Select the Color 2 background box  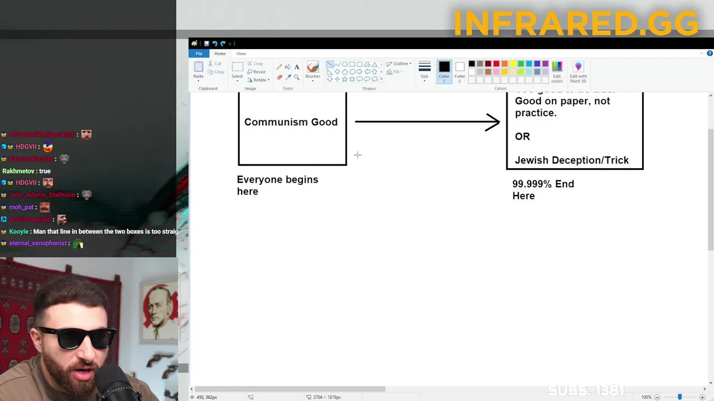[x=460, y=72]
